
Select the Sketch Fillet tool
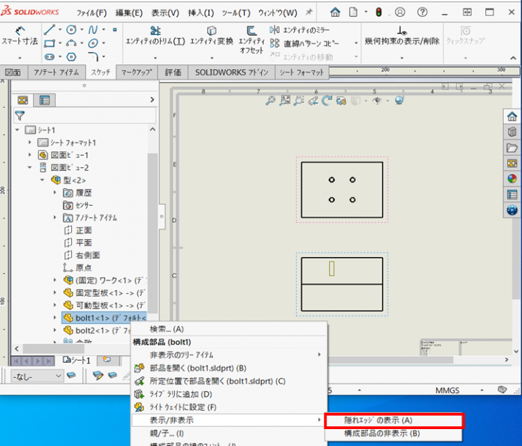(x=93, y=57)
